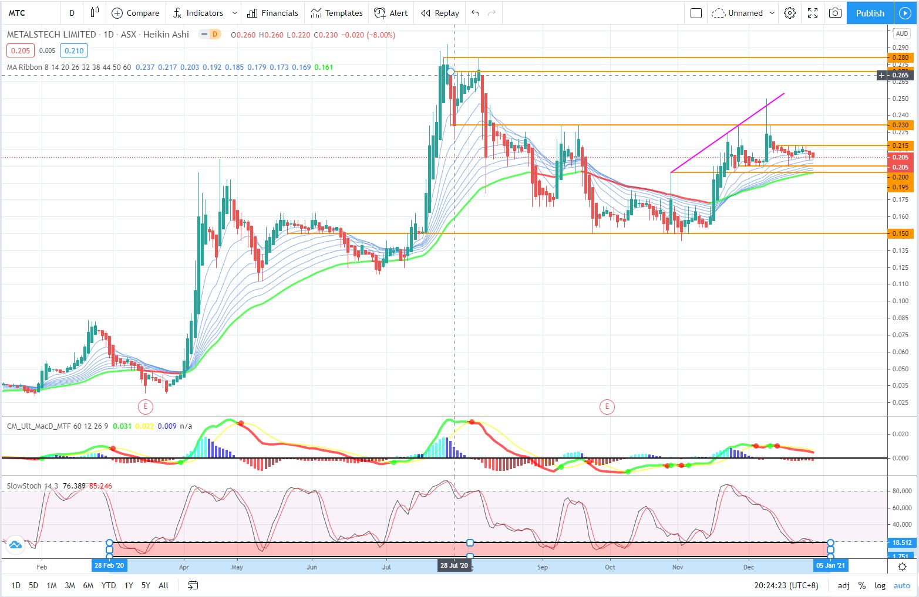919x597 pixels.
Task: Click the Compare symbol button
Action: coord(136,13)
